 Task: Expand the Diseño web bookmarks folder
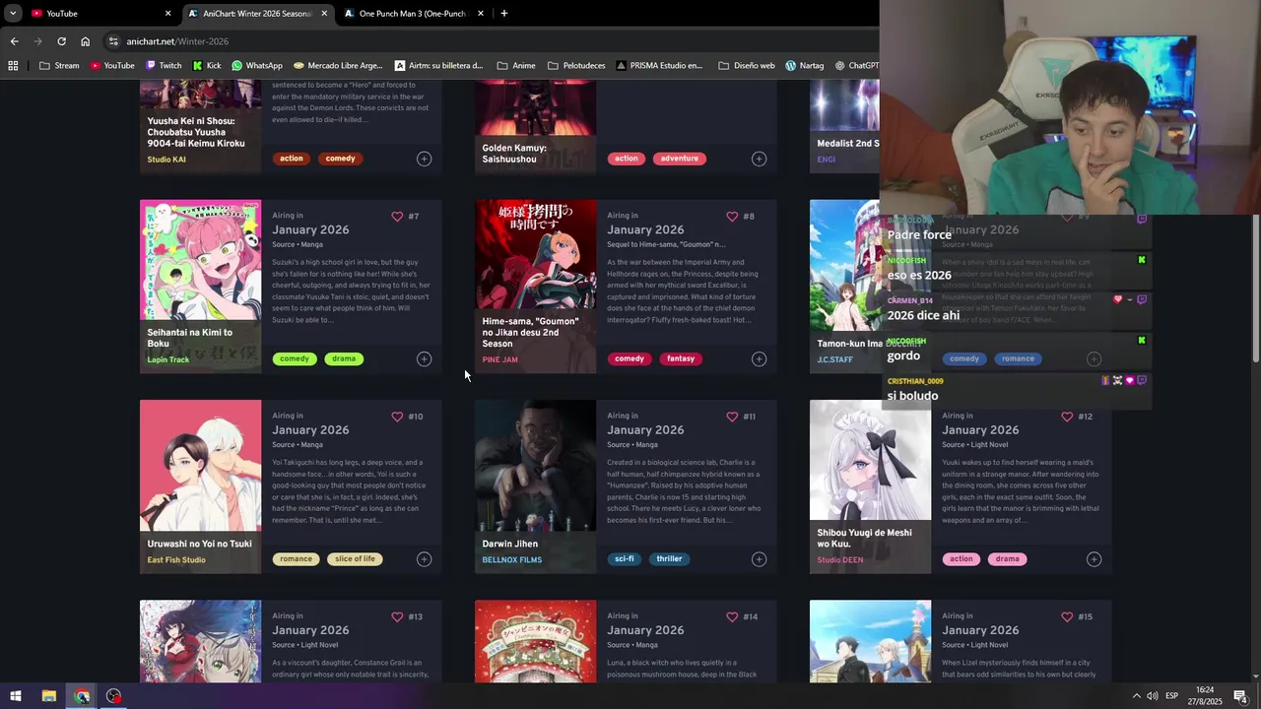(x=747, y=66)
